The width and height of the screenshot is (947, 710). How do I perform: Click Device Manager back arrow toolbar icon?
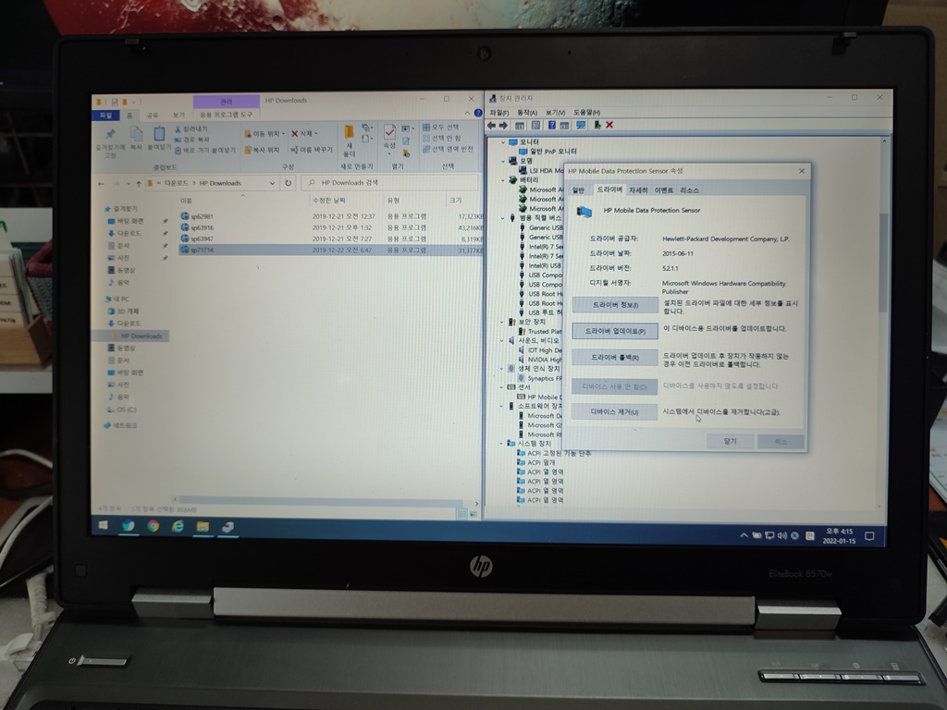tap(492, 126)
